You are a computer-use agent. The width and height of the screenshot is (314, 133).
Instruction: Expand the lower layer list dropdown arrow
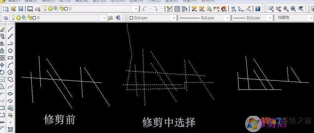(104, 18)
